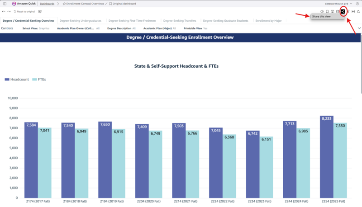362x207 pixels.
Task: Click the 2023 Fall Headcount bar 6,742
Action: pos(253,164)
